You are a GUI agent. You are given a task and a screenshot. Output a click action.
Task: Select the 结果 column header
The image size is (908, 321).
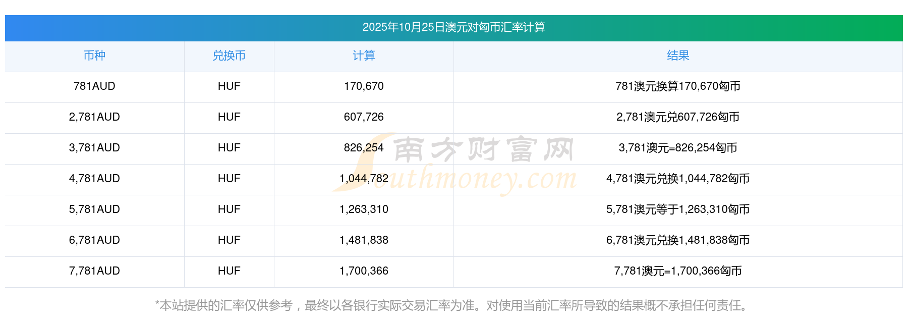(677, 56)
